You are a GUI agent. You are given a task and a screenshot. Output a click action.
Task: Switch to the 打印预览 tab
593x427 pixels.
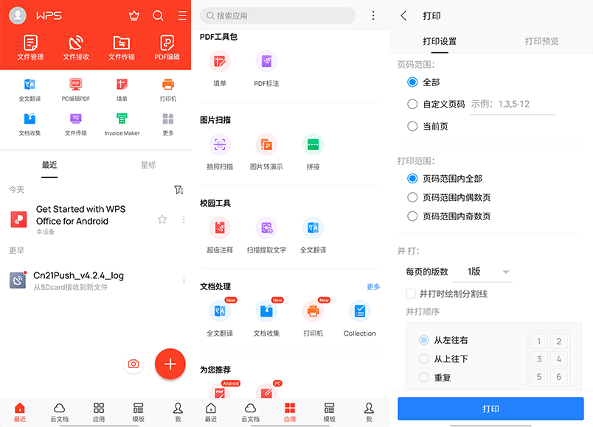541,42
